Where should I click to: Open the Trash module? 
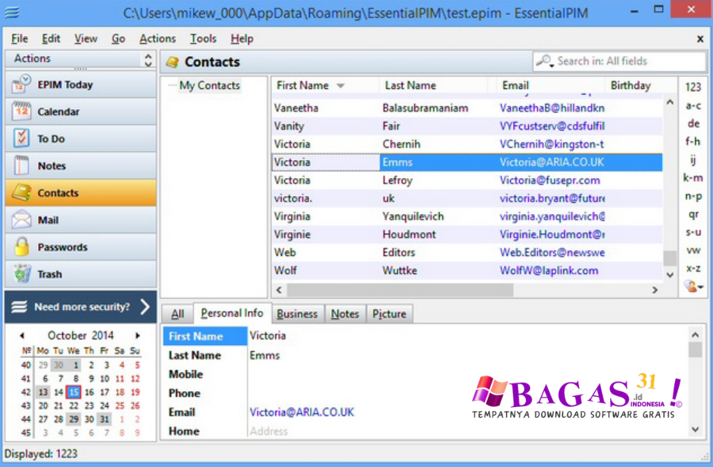tap(81, 275)
